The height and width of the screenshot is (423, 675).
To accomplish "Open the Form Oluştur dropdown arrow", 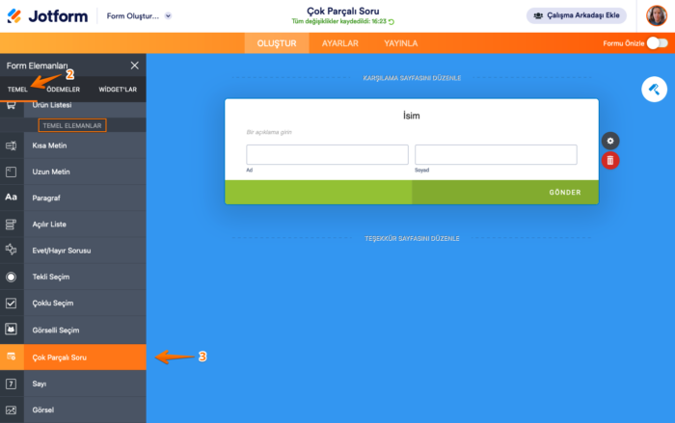I will click(x=168, y=16).
